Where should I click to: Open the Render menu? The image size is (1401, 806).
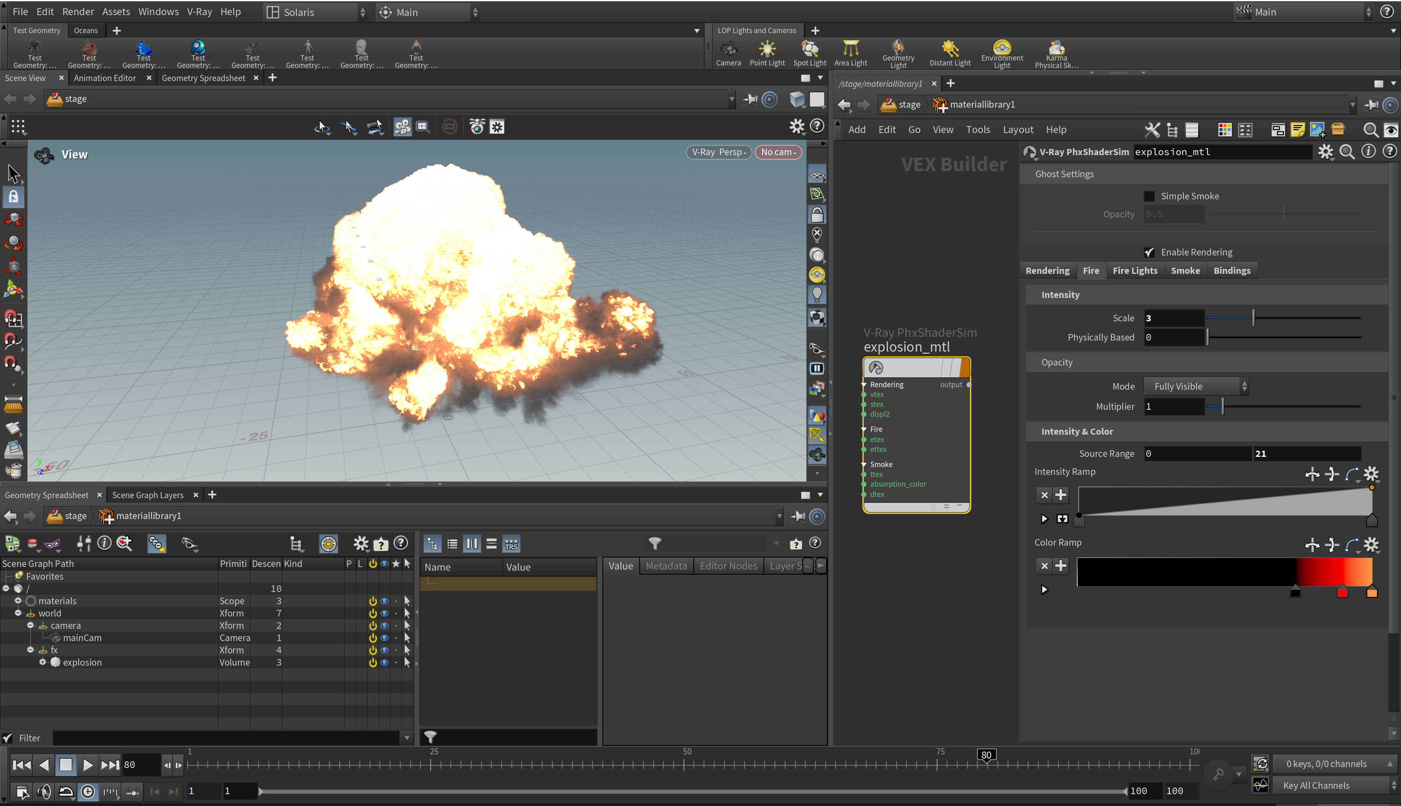pos(78,11)
